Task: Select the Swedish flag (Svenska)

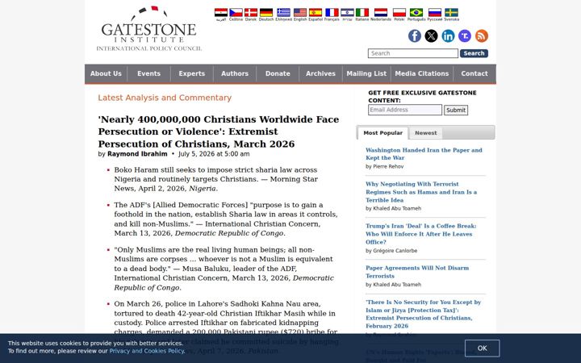Action: 451,13
